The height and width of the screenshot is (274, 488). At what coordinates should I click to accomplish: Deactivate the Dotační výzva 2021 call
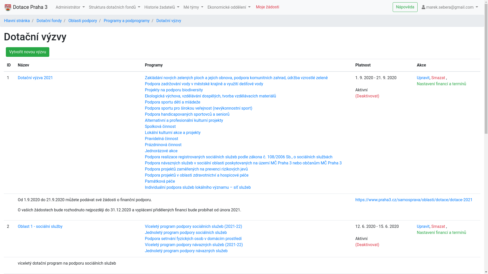coord(367,96)
